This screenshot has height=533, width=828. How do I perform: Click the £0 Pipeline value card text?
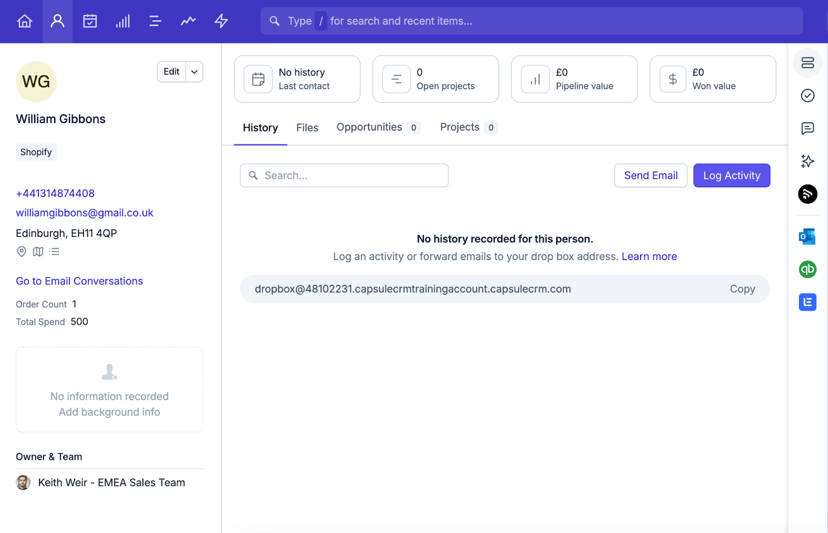(x=584, y=79)
